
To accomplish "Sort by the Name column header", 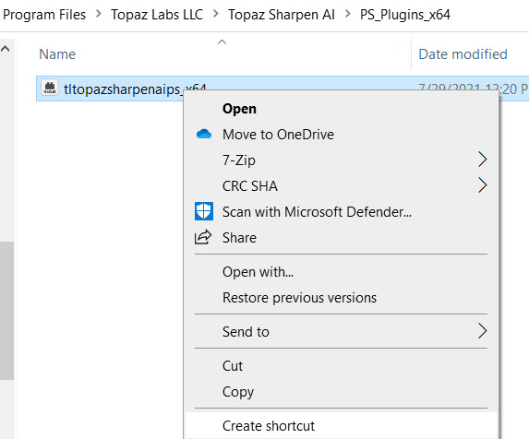I will pos(57,54).
